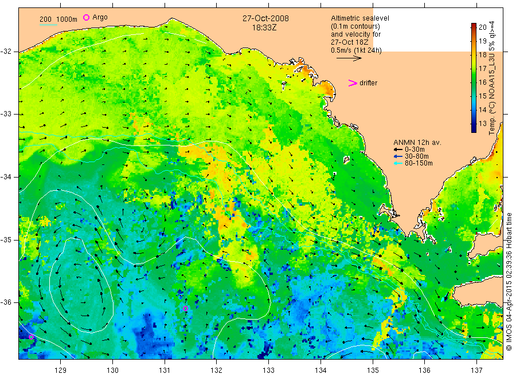This screenshot has width=516, height=378.
Task: Click the longitude axis label 137
Action: (476, 371)
